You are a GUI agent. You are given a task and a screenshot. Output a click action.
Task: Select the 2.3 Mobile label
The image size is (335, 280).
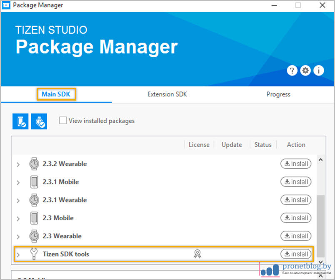click(x=58, y=218)
